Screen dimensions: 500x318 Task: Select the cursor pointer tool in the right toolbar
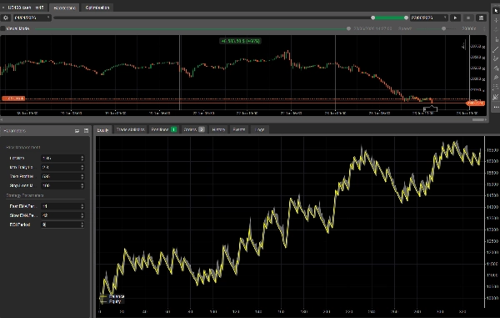point(496,11)
